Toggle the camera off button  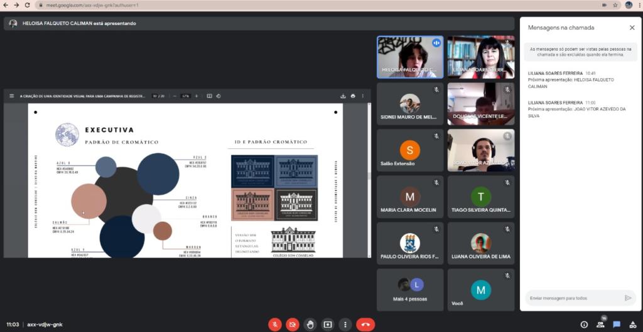tap(292, 324)
